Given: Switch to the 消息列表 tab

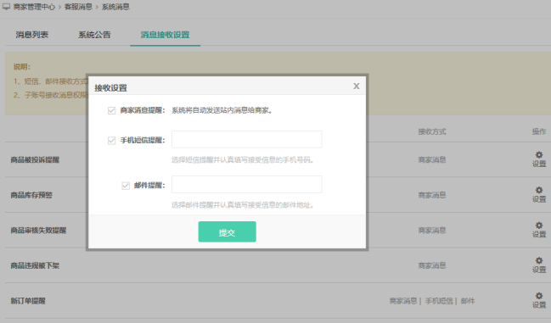Looking at the screenshot, I should point(32,35).
